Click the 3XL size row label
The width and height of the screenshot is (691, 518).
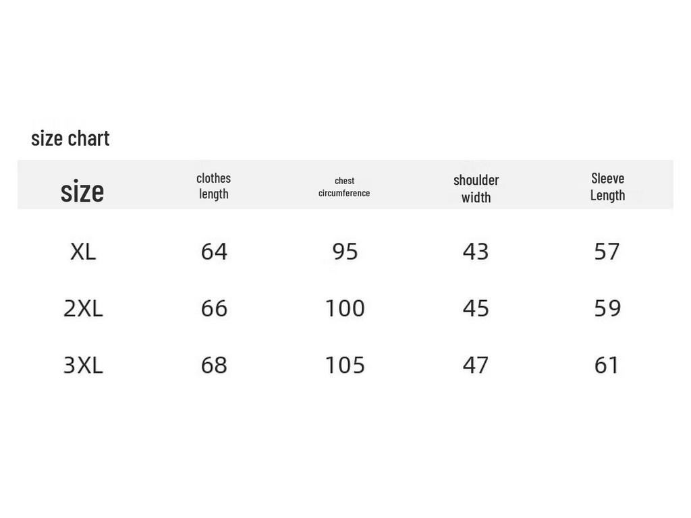click(x=83, y=365)
